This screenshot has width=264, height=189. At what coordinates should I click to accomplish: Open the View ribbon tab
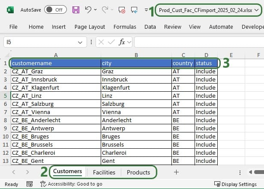pyautogui.click(x=195, y=27)
